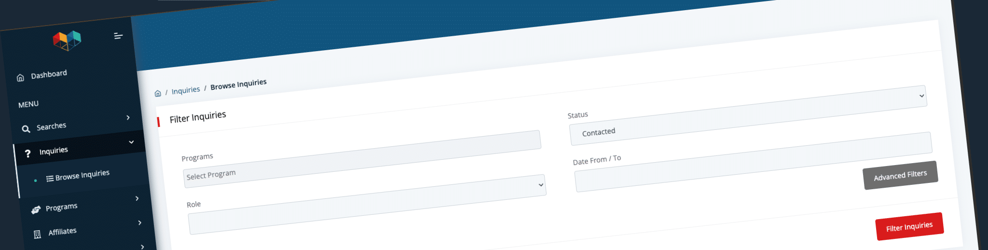The height and width of the screenshot is (250, 988).
Task: Click the Status field label
Action: click(x=578, y=115)
